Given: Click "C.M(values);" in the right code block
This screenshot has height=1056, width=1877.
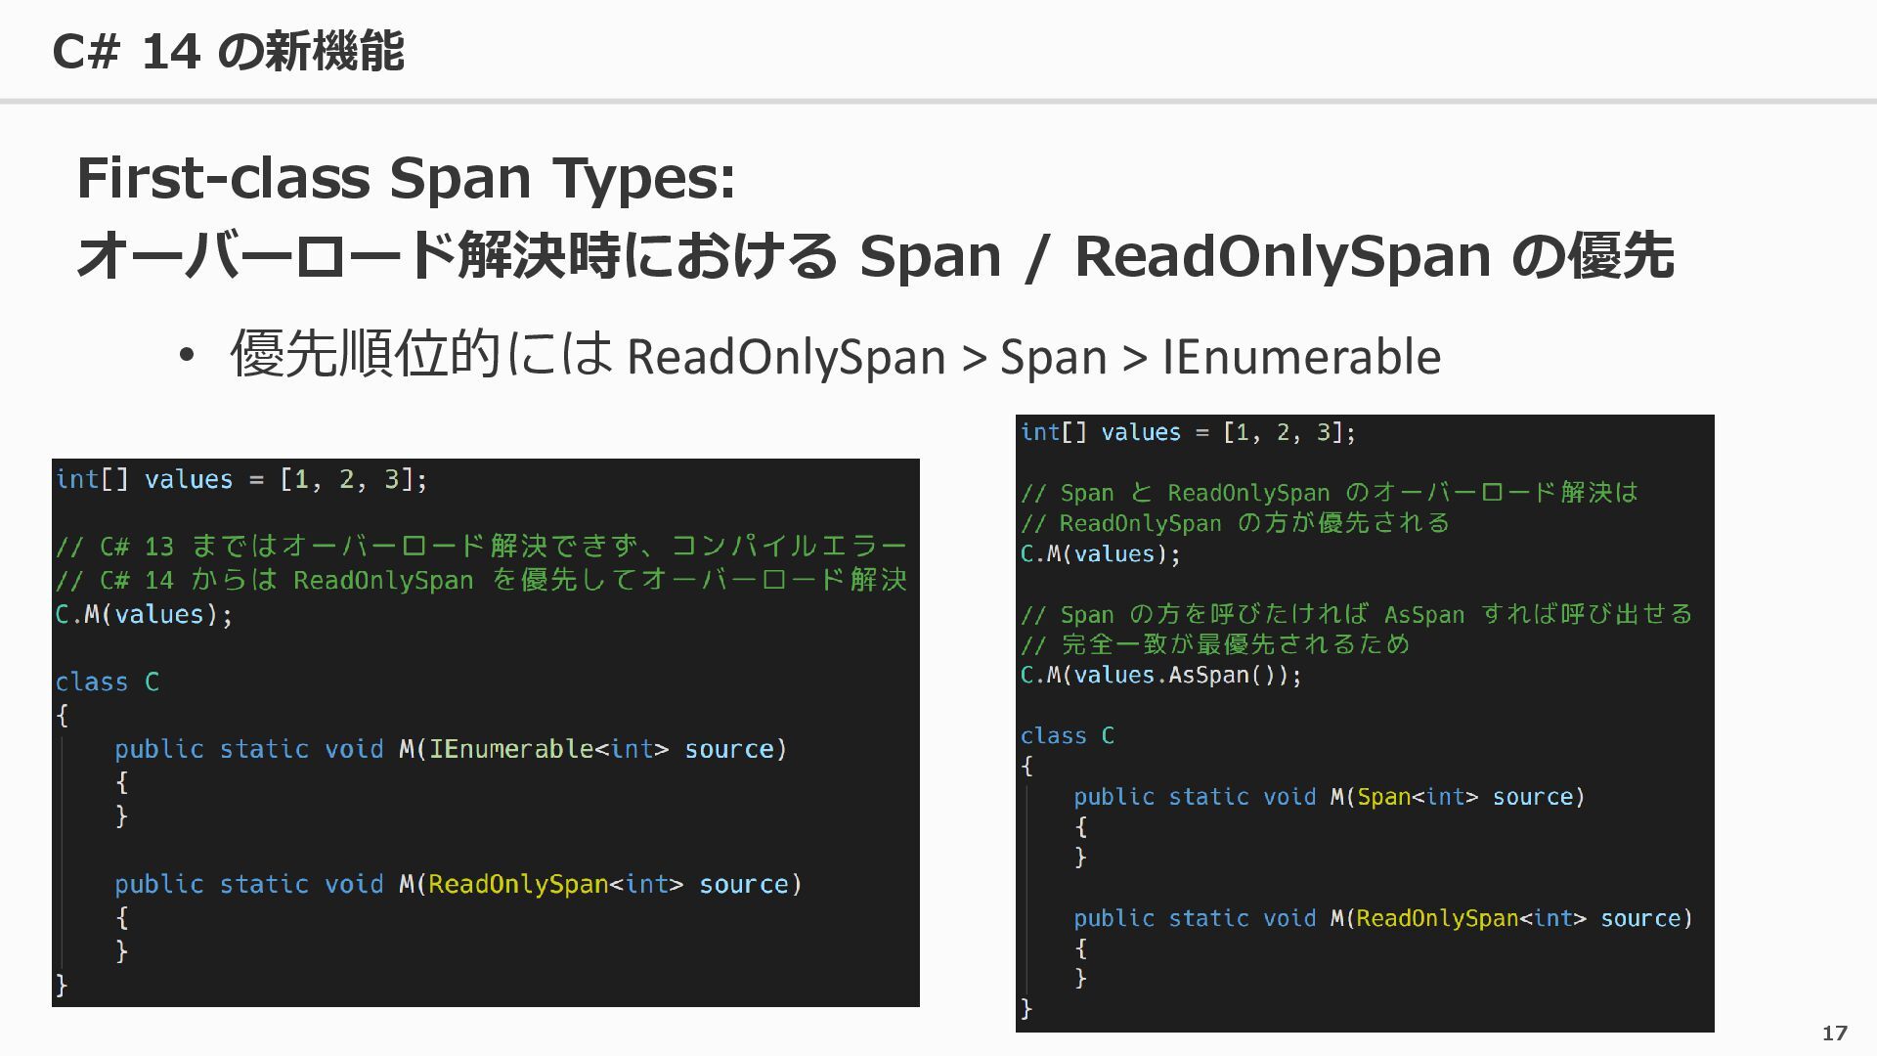Looking at the screenshot, I should point(1101,553).
